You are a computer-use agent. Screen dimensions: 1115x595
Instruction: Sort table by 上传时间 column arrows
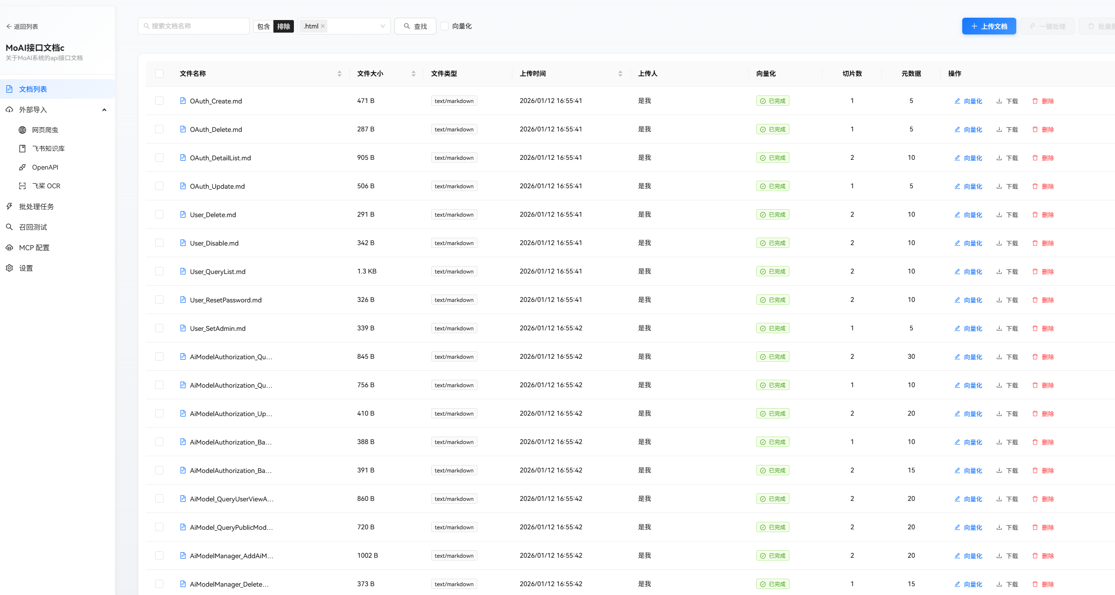pos(620,74)
